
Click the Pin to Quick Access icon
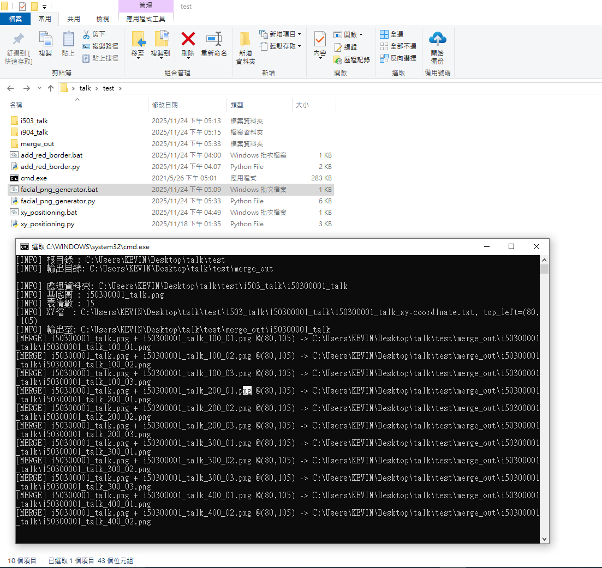click(x=19, y=39)
